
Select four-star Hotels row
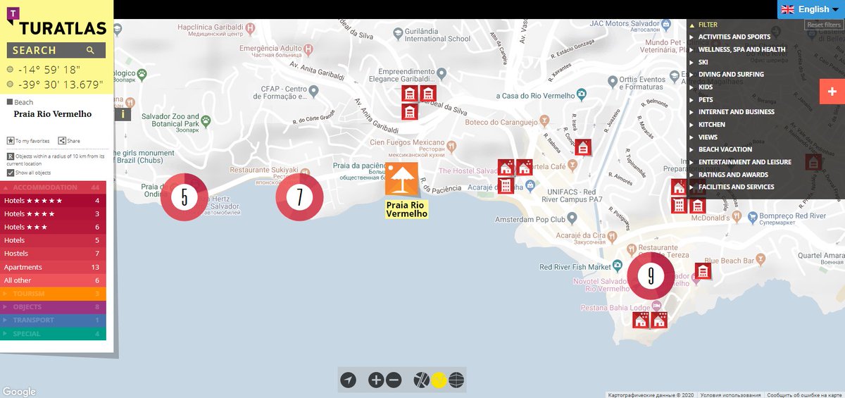pos(53,214)
